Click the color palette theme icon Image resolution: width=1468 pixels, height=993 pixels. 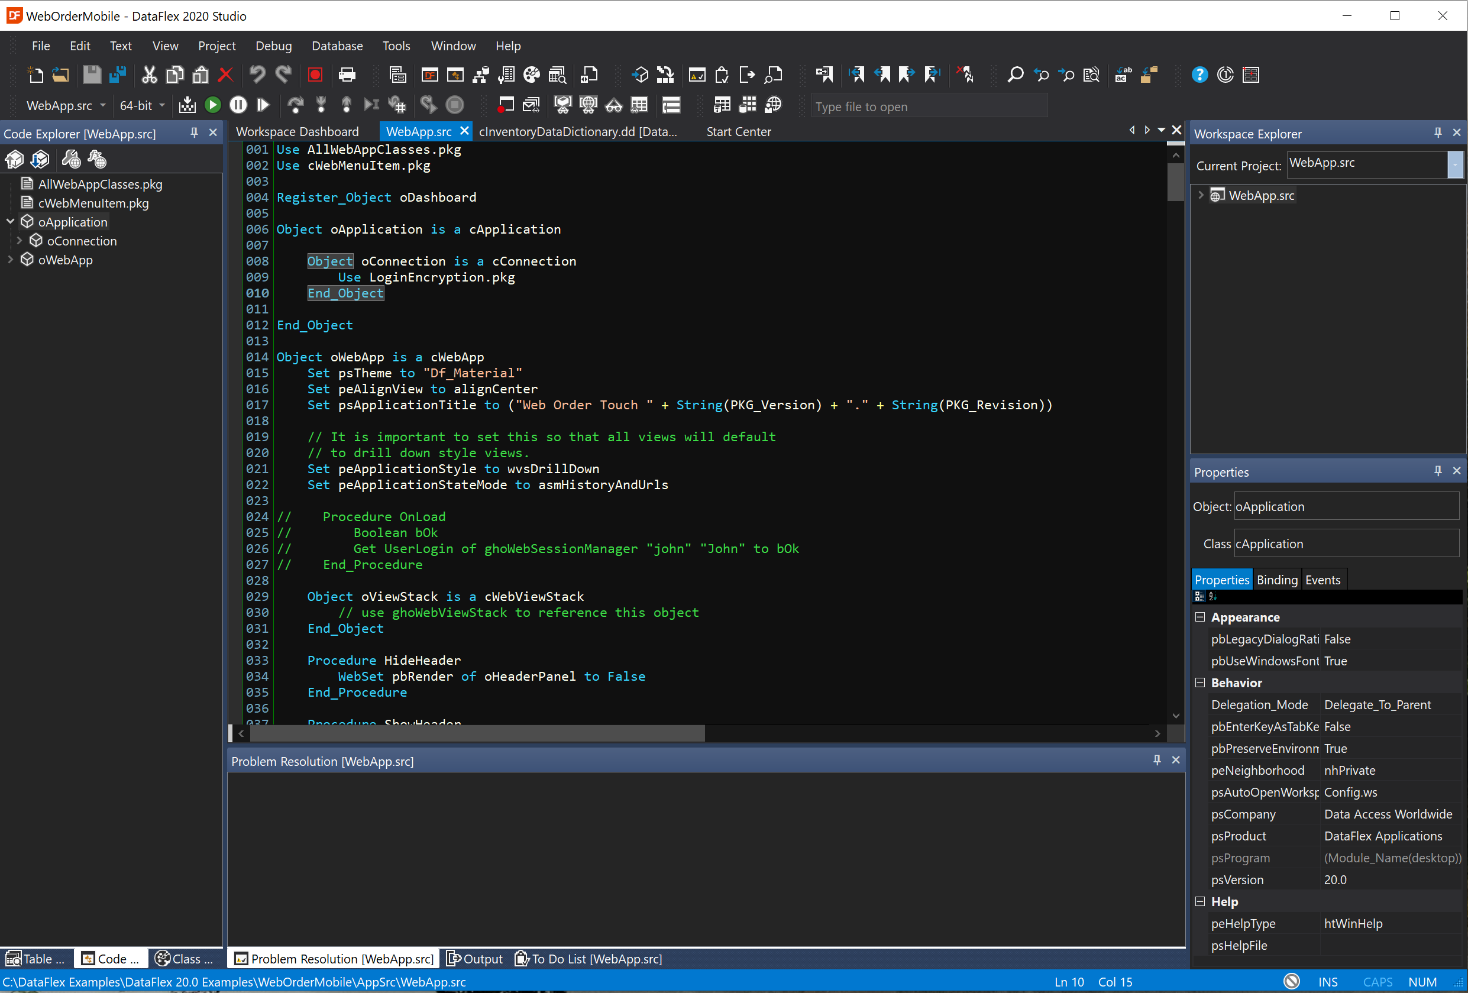click(532, 75)
